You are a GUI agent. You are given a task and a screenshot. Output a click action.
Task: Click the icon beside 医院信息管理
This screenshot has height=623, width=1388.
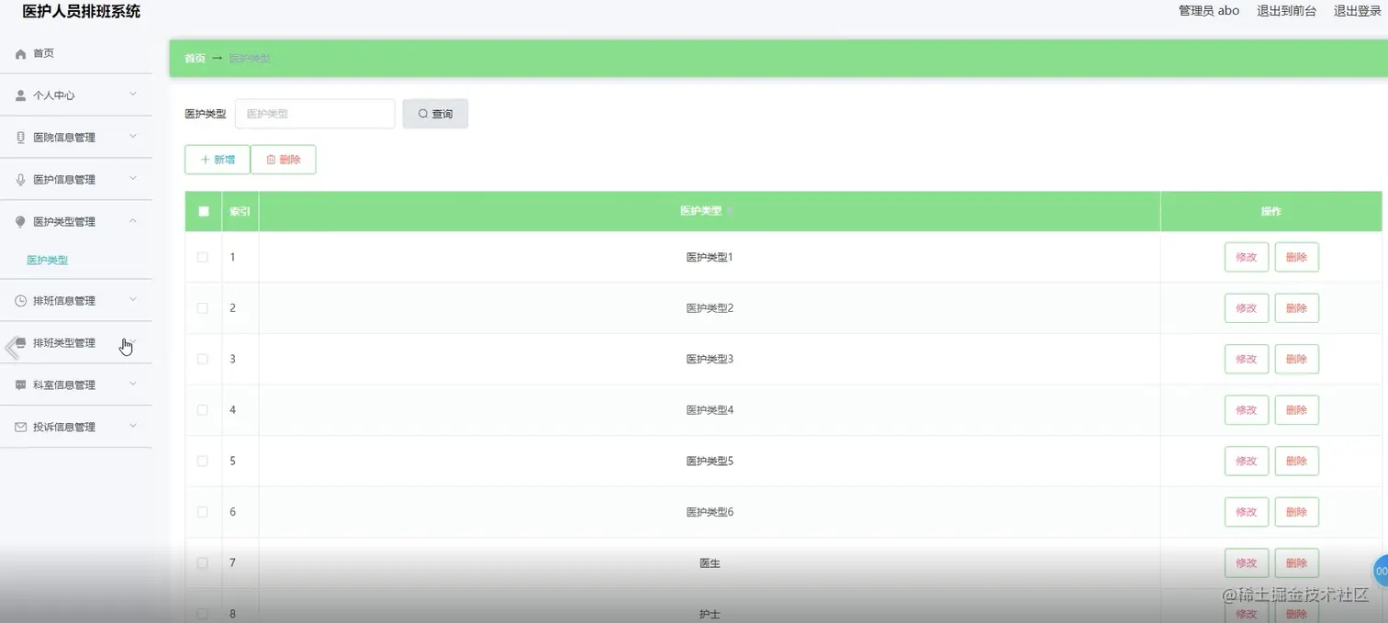click(21, 138)
